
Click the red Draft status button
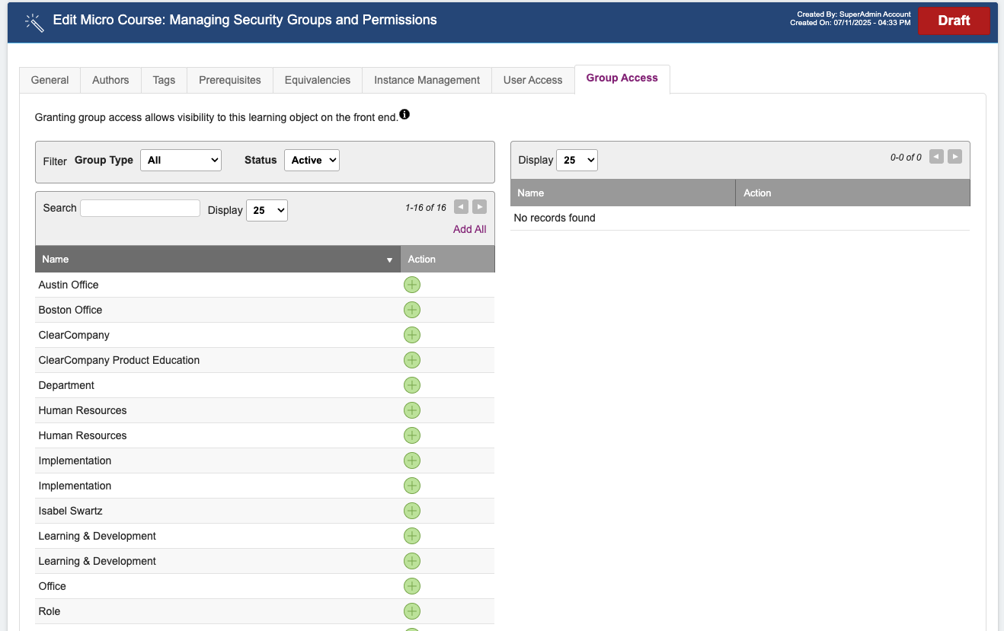coord(954,21)
